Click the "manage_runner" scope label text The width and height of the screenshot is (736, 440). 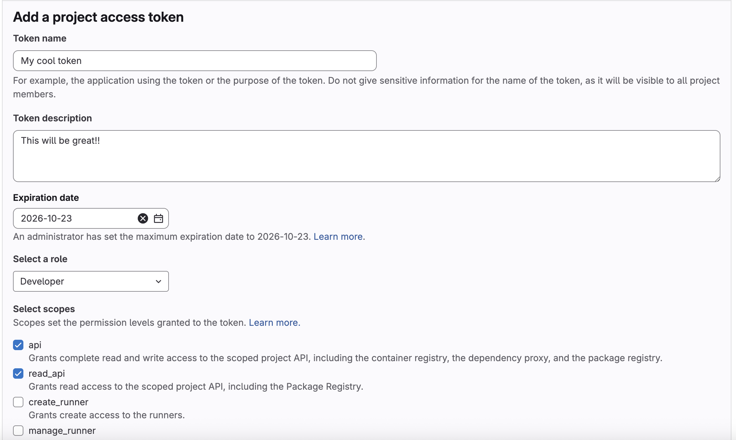click(62, 431)
